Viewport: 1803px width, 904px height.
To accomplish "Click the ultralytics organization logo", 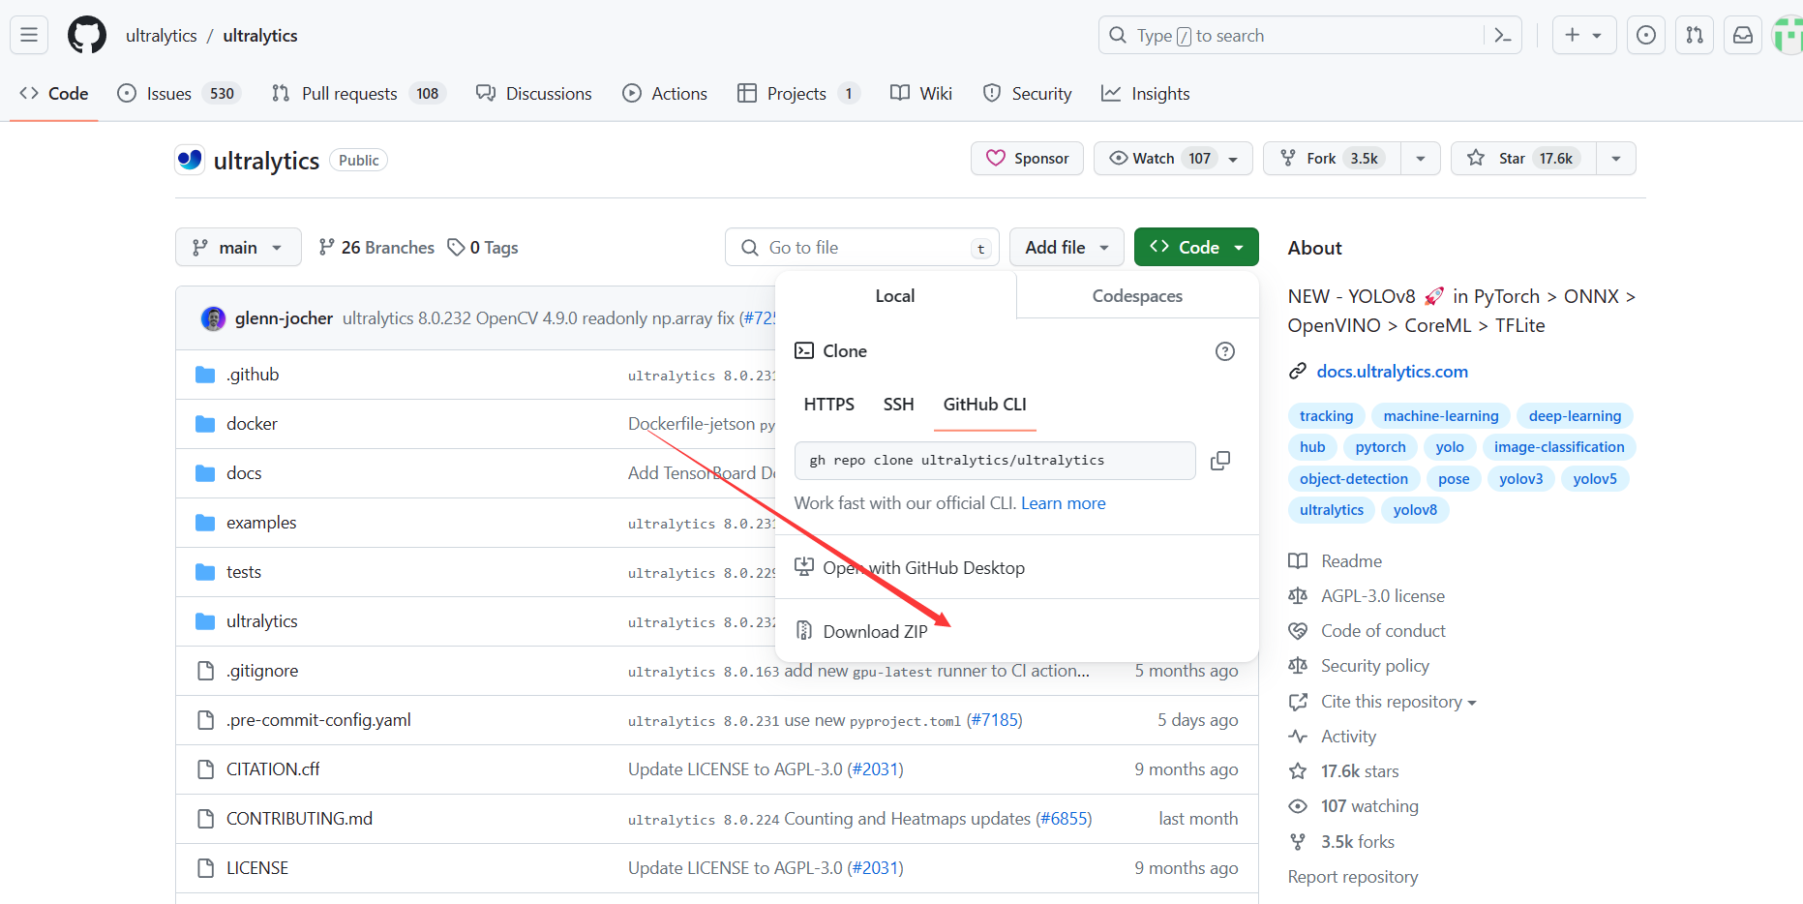I will (190, 160).
